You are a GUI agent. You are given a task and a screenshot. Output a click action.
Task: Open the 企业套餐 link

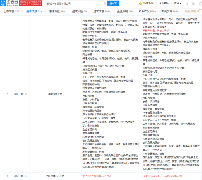164,3
